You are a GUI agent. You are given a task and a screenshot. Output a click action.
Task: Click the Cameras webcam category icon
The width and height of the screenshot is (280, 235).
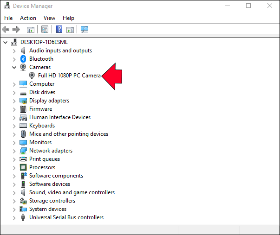pos(23,67)
